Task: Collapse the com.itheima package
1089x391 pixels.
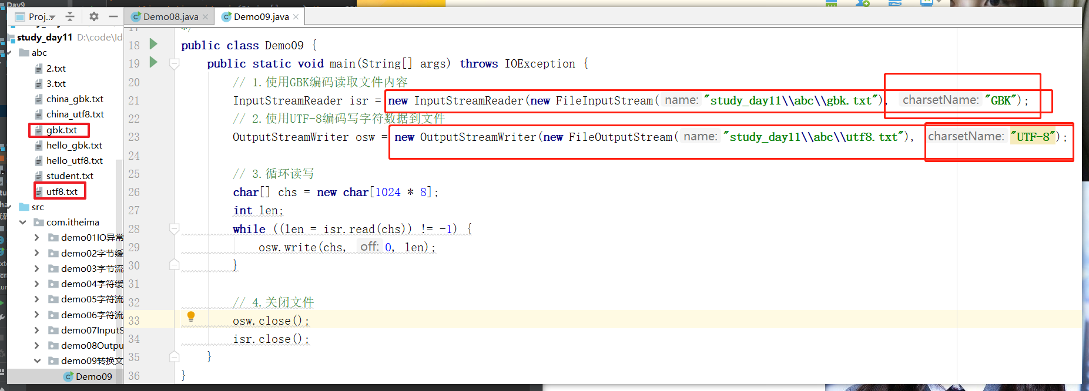Action: tap(23, 222)
